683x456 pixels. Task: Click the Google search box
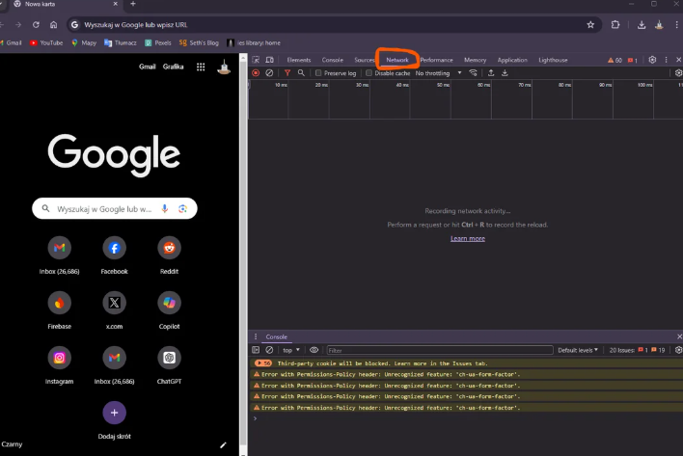pyautogui.click(x=115, y=209)
